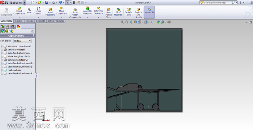The width and height of the screenshot is (253, 130).
Task: Open Move Component dropdown arrow
Action: click(62, 17)
